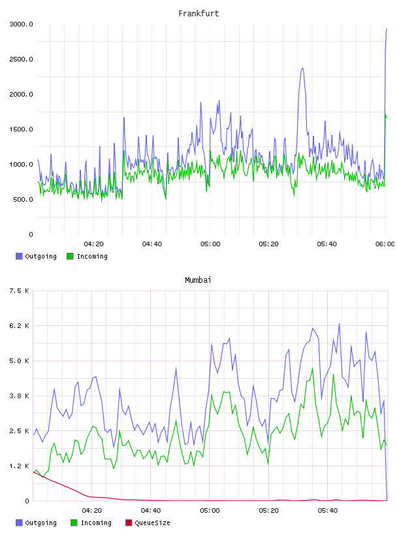Screen dimensions: 397x533
Task: Click the Mumbai chart title
Action: tap(198, 280)
